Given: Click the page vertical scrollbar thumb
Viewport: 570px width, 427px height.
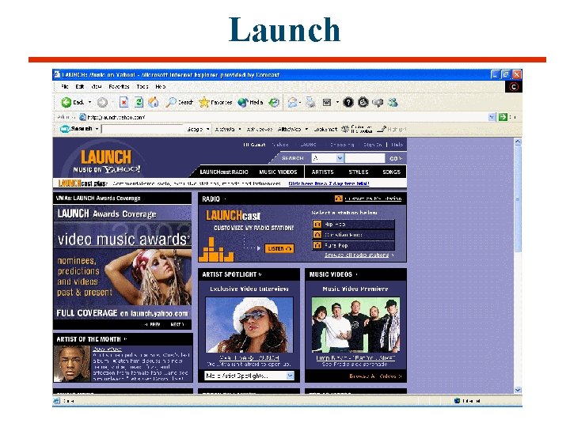Looking at the screenshot, I should point(518,198).
